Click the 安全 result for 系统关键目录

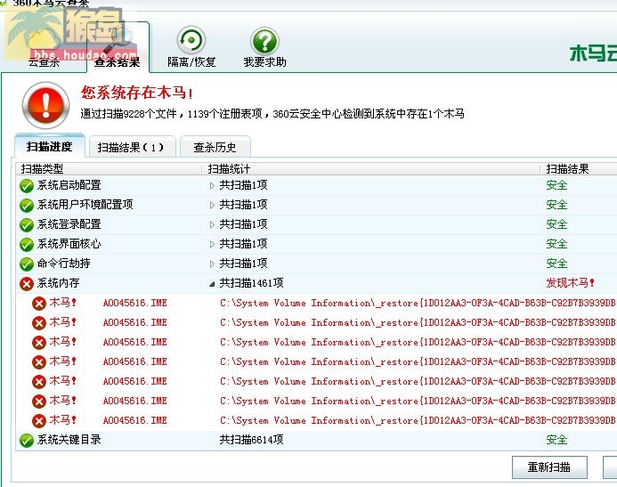tap(556, 440)
